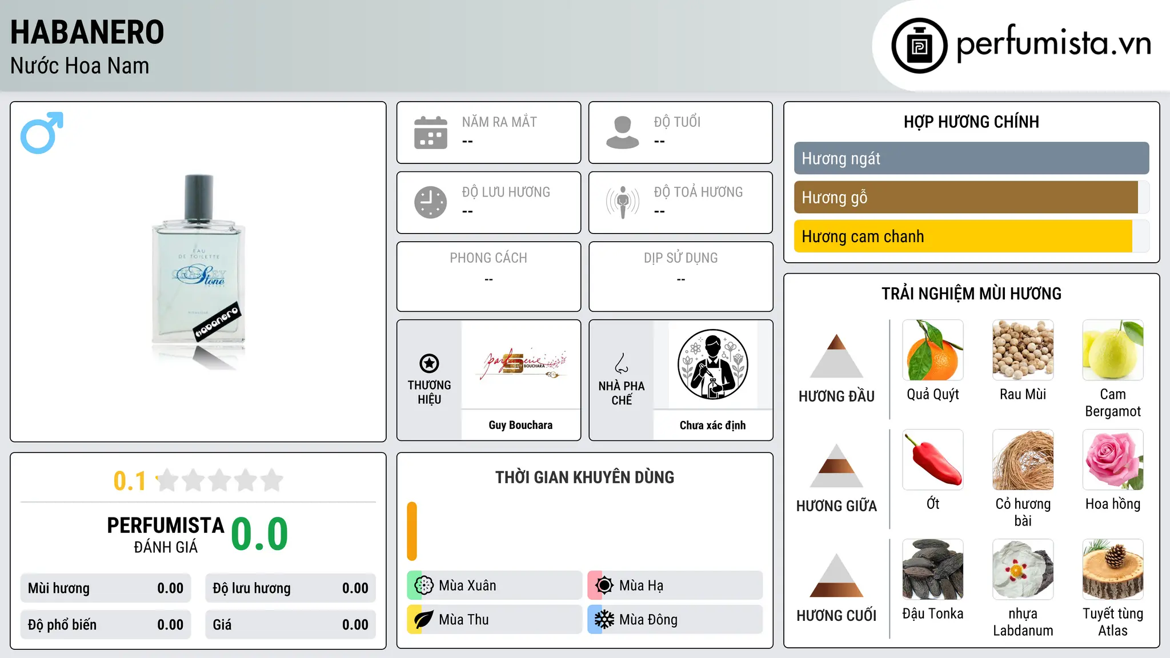Click the PHONG CÁCH style card
Image resolution: width=1170 pixels, height=658 pixels.
click(489, 276)
